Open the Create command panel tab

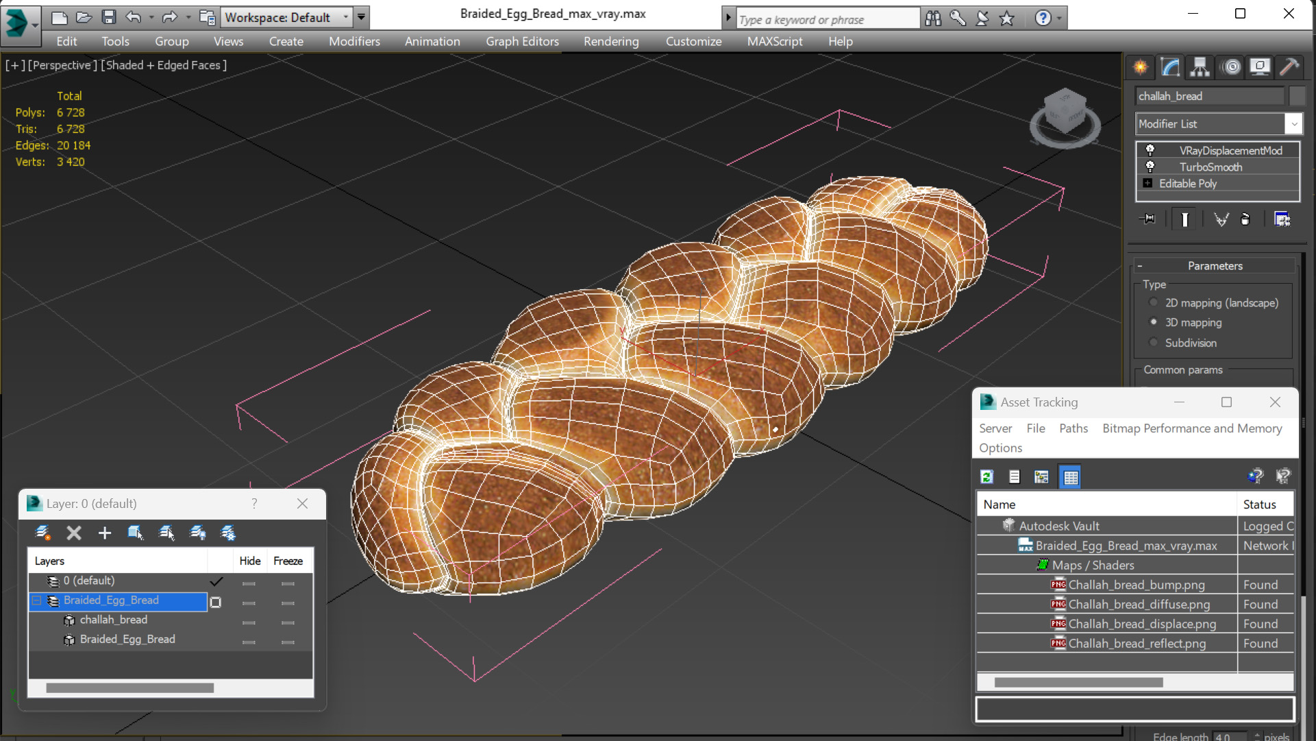(x=1141, y=66)
